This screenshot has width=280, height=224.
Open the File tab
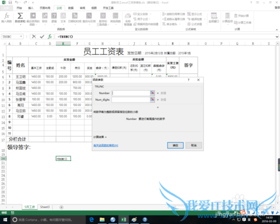tap(6, 8)
